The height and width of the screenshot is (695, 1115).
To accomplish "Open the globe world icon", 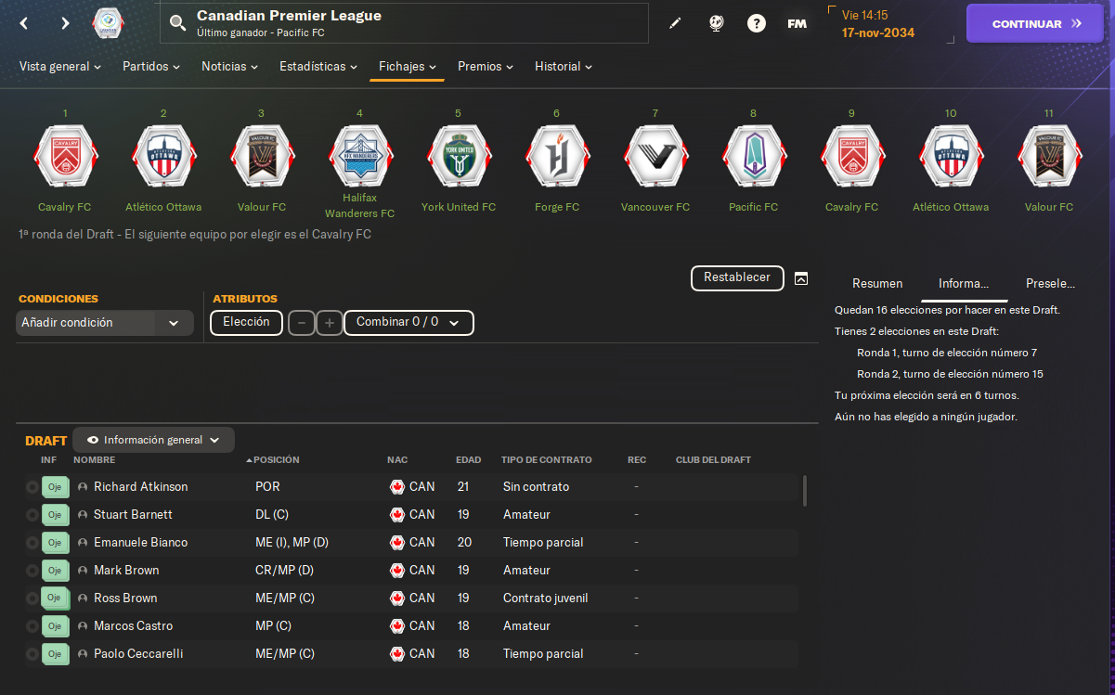I will point(716,23).
